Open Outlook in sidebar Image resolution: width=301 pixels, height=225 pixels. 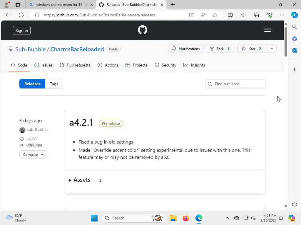(295, 50)
